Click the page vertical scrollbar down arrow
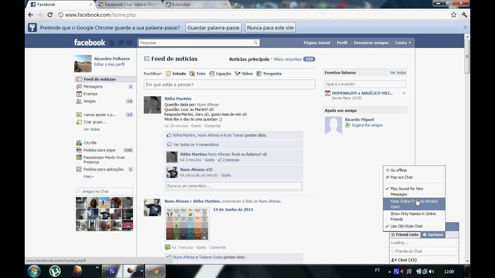The width and height of the screenshot is (495, 278). pos(467,261)
